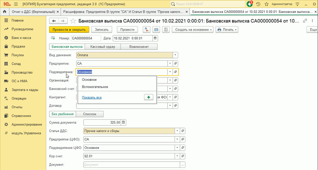Open Подразделение record with open-form icon
This screenshot has height=170, width=318.
point(175,72)
